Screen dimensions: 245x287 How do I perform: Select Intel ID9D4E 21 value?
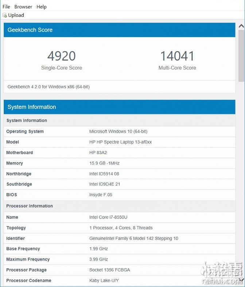tap(105, 184)
